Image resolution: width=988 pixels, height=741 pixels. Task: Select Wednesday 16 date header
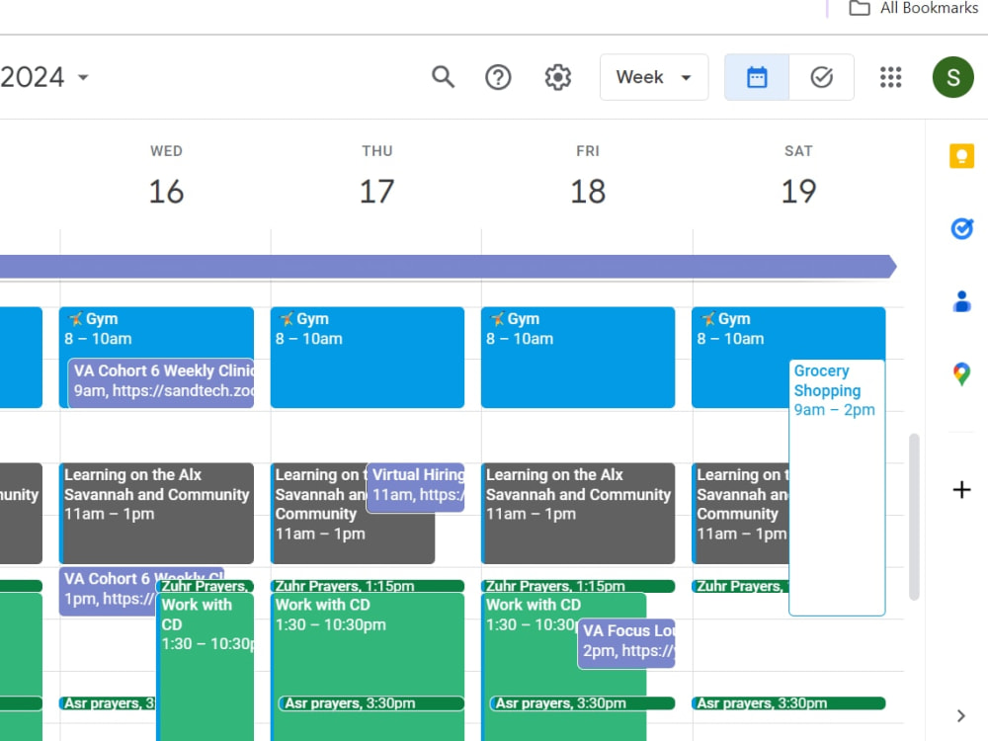tap(166, 191)
